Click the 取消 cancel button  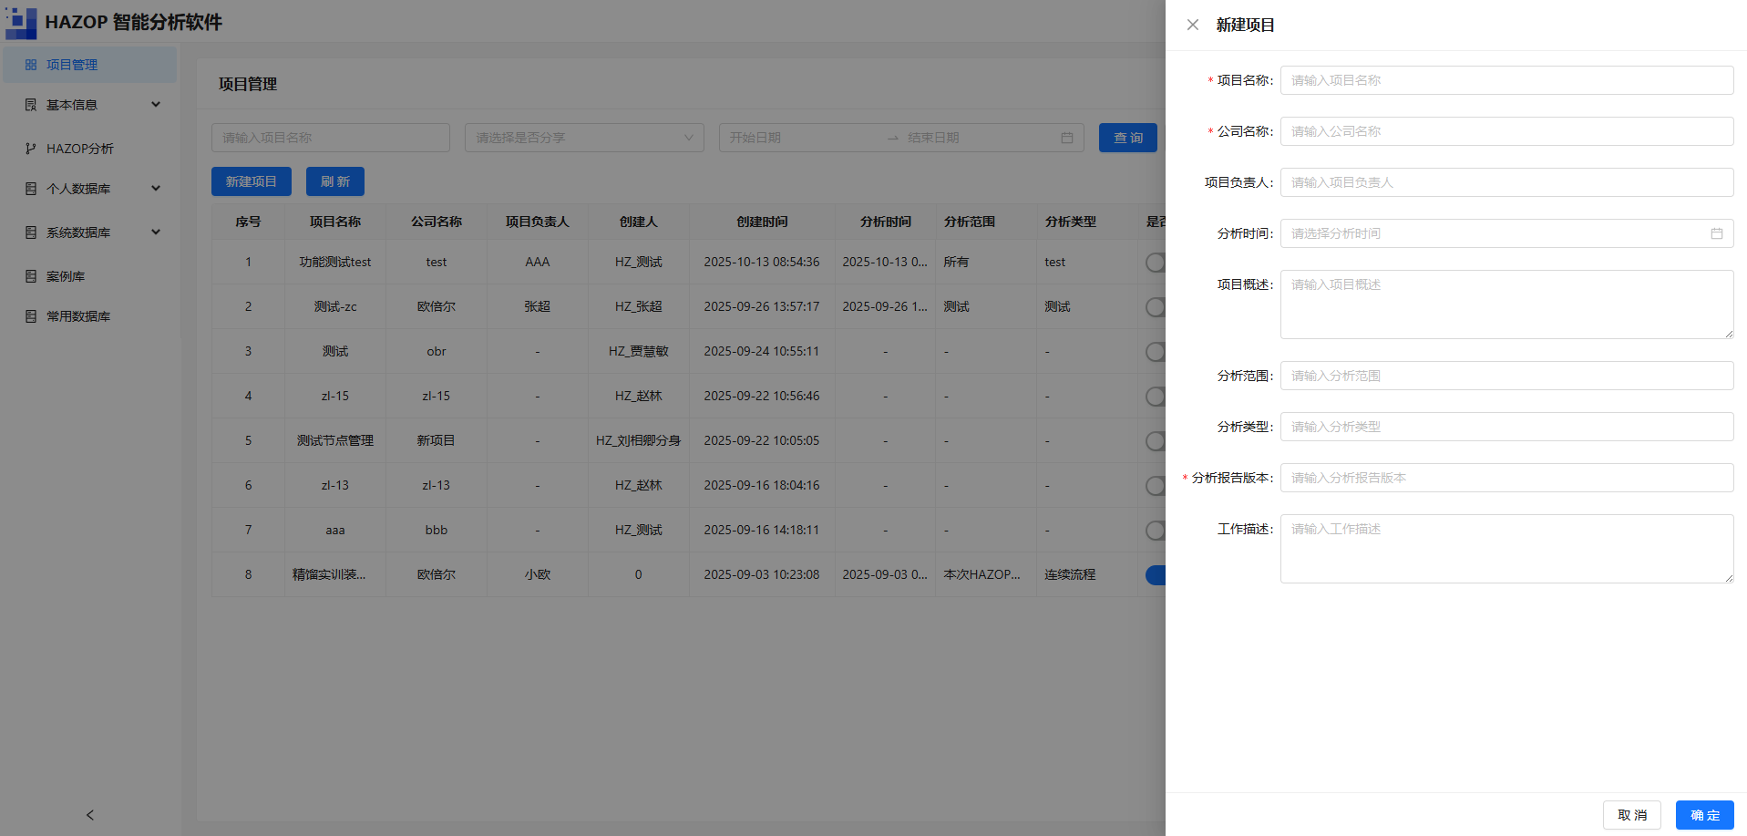(1631, 815)
